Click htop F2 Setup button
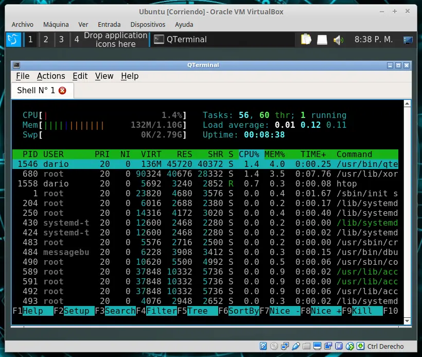 pyautogui.click(x=74, y=311)
